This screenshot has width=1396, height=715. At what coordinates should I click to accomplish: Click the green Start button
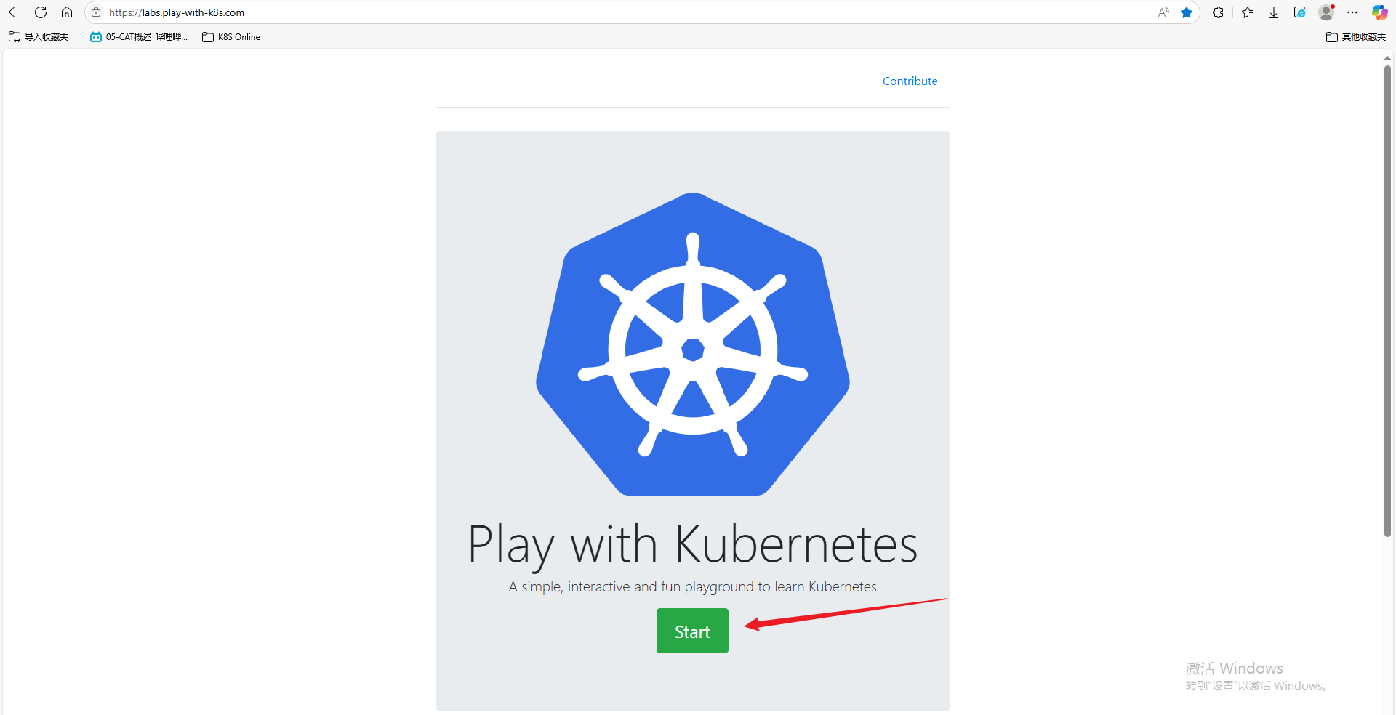coord(692,631)
